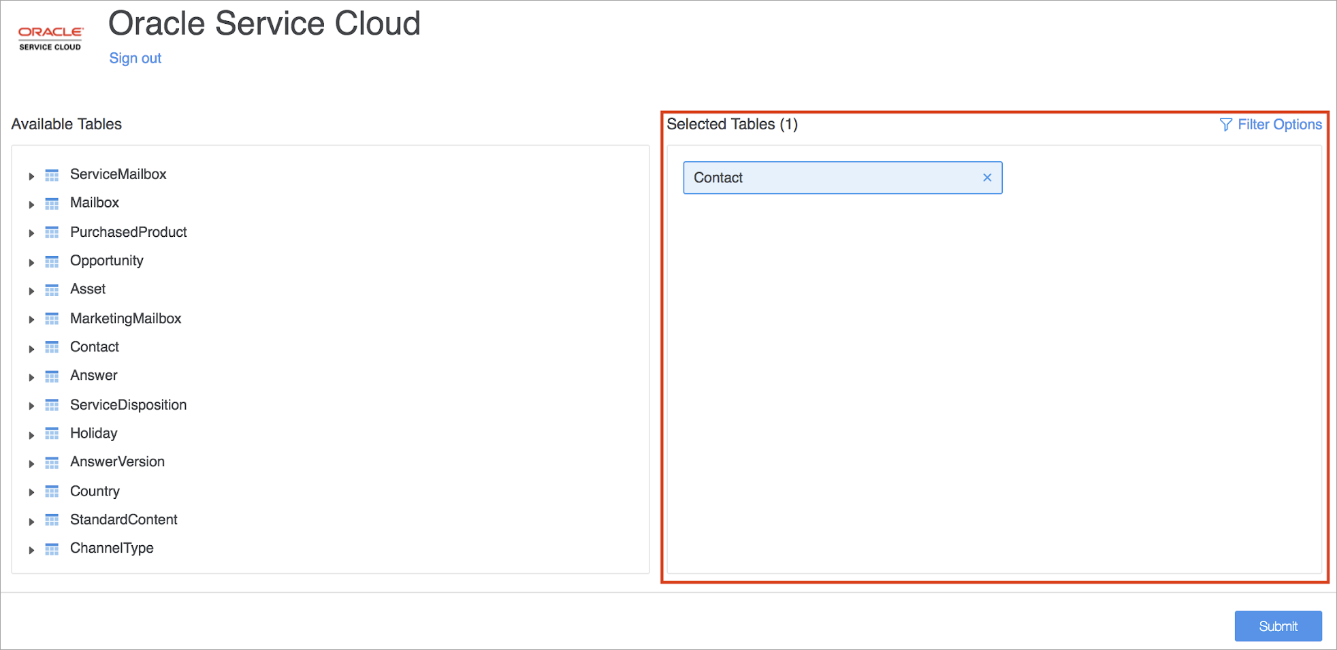This screenshot has width=1337, height=650.
Task: Click the table icon next to Opportunity
Action: pyautogui.click(x=52, y=262)
